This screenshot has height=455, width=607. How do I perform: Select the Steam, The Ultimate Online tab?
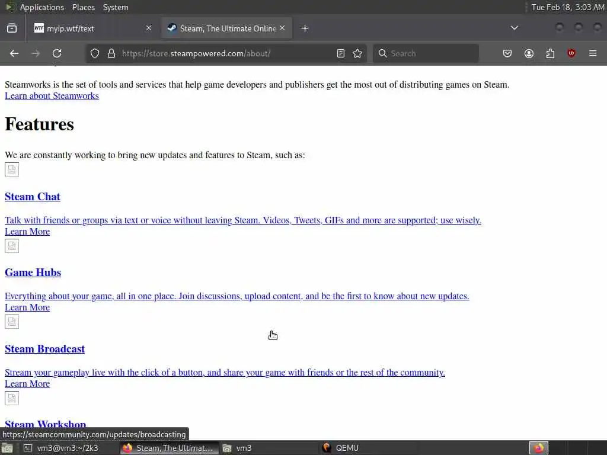pyautogui.click(x=227, y=28)
